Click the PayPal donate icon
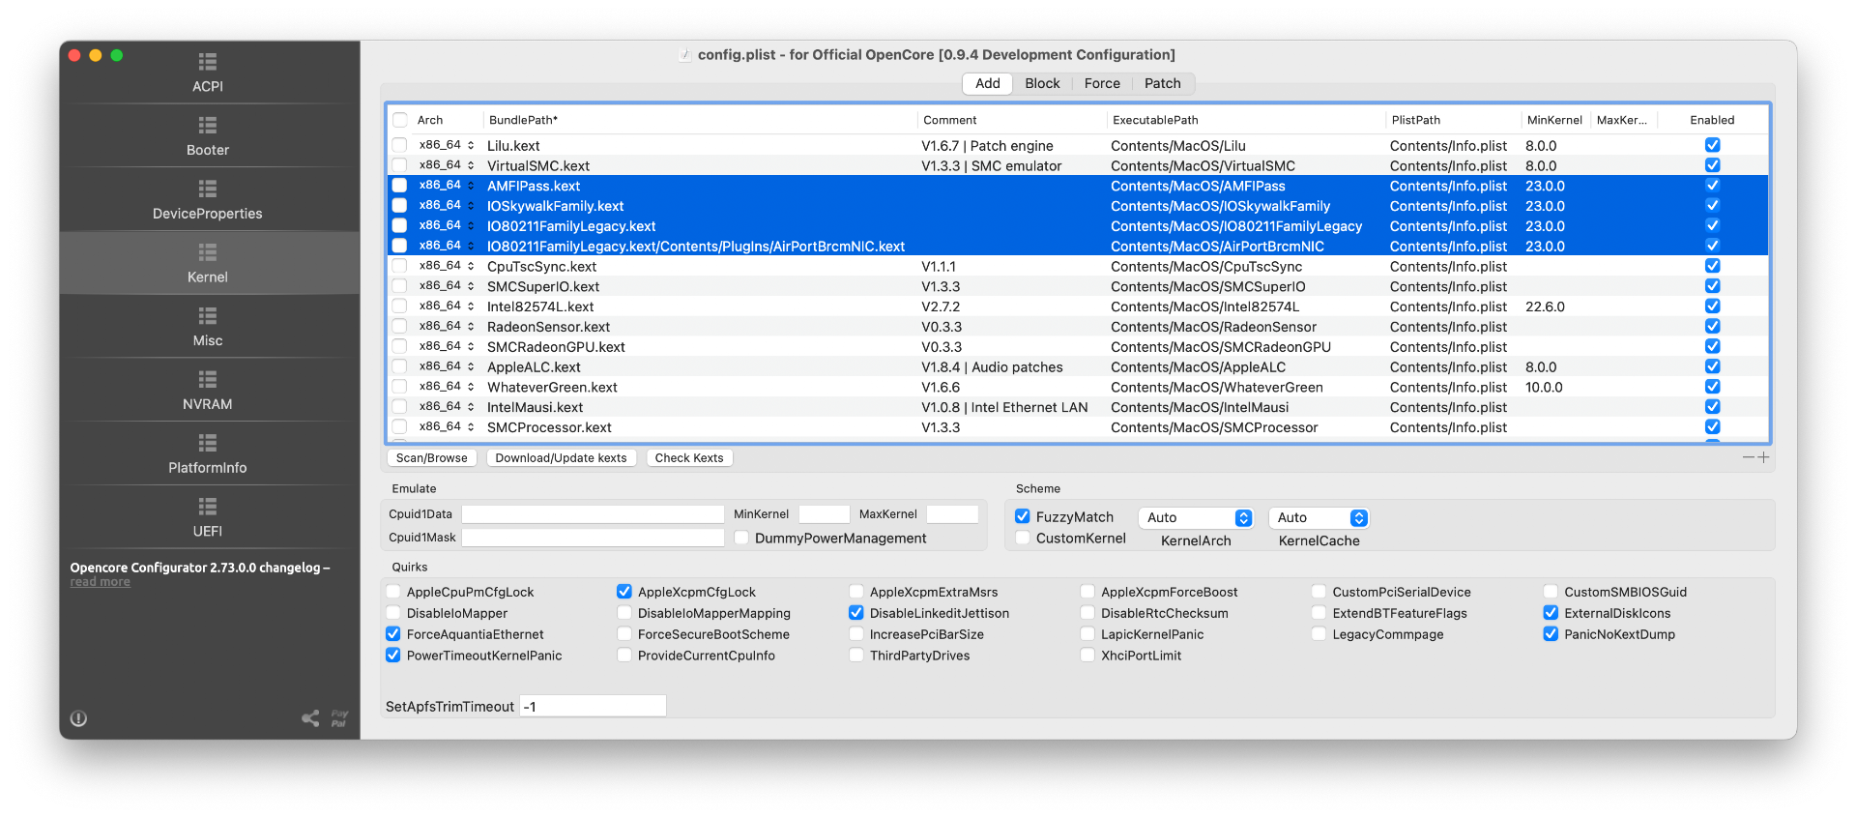Screen dimensions: 1856x817 (x=339, y=718)
